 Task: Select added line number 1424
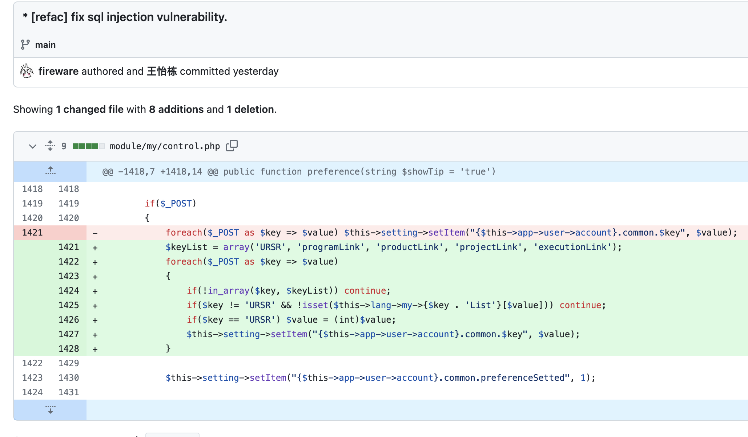(68, 291)
